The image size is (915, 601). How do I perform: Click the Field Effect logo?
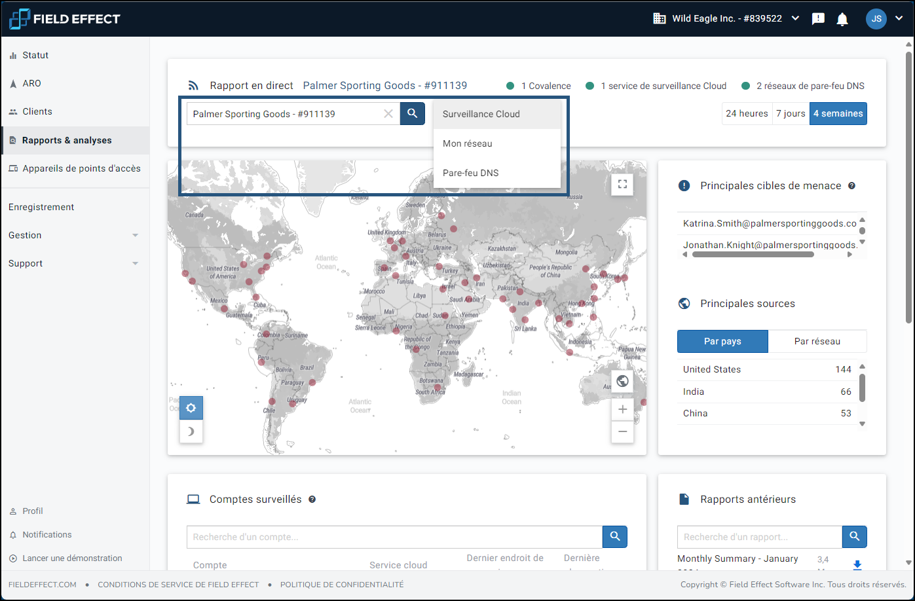pos(65,19)
